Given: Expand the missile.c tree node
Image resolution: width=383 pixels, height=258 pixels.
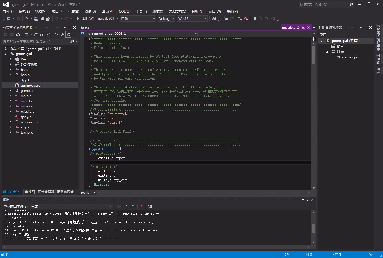Looking at the screenshot, I should 10,112.
